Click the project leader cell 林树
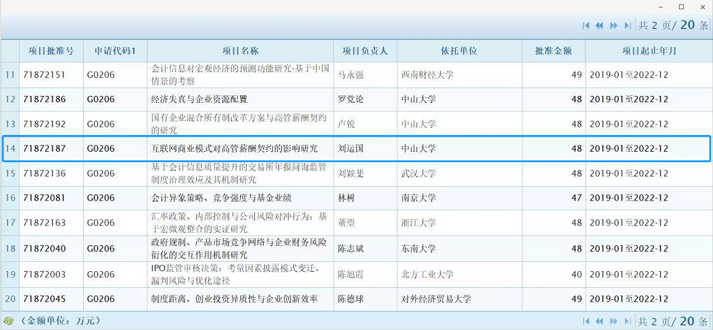The width and height of the screenshot is (713, 330). click(x=346, y=198)
